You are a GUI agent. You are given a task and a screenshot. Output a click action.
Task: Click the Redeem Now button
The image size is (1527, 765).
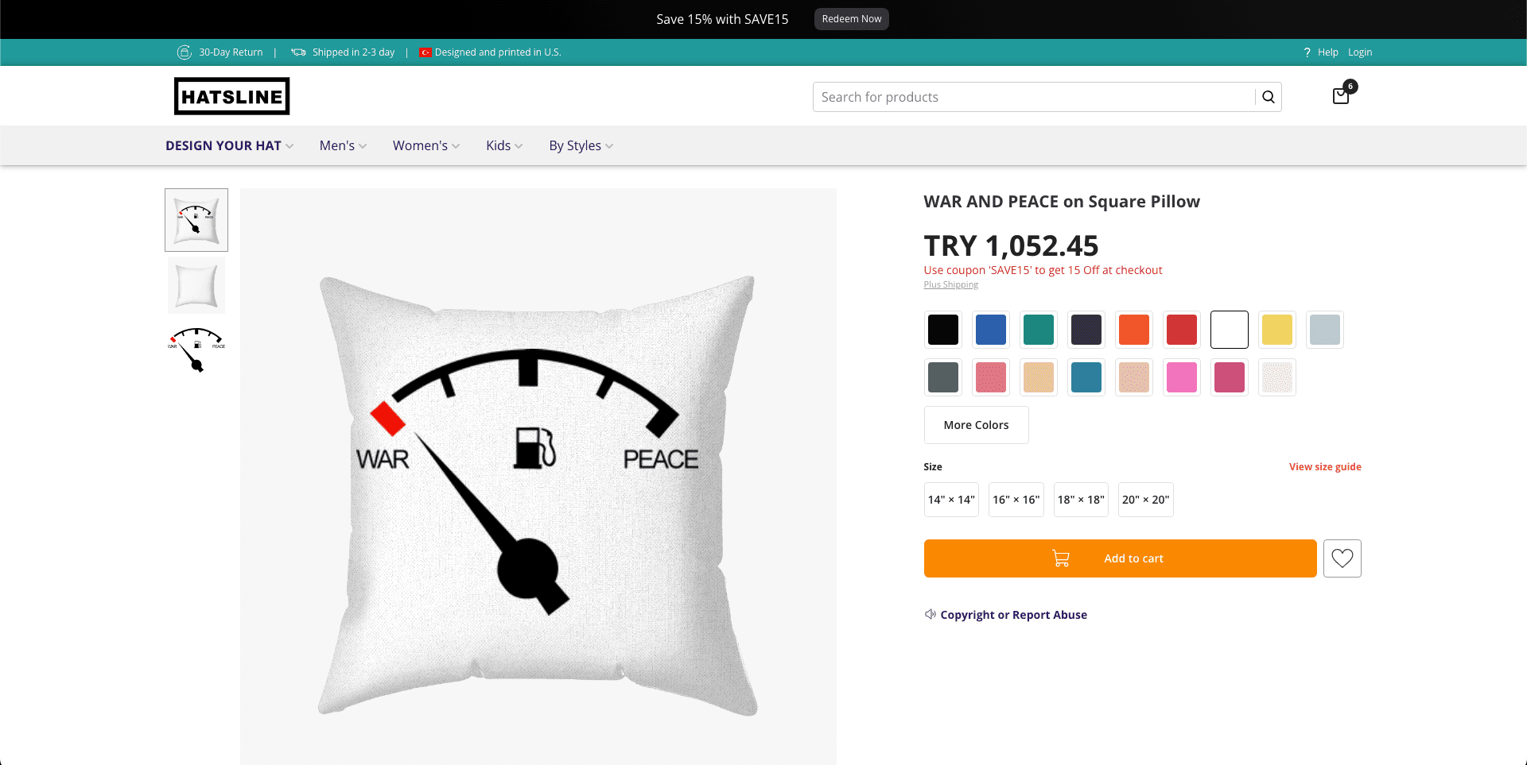tap(851, 18)
